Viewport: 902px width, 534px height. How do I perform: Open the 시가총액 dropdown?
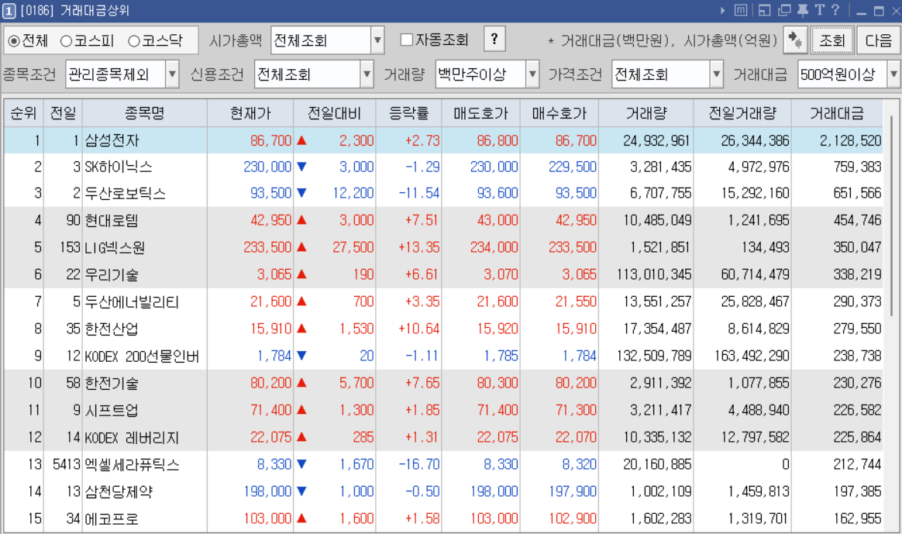327,40
